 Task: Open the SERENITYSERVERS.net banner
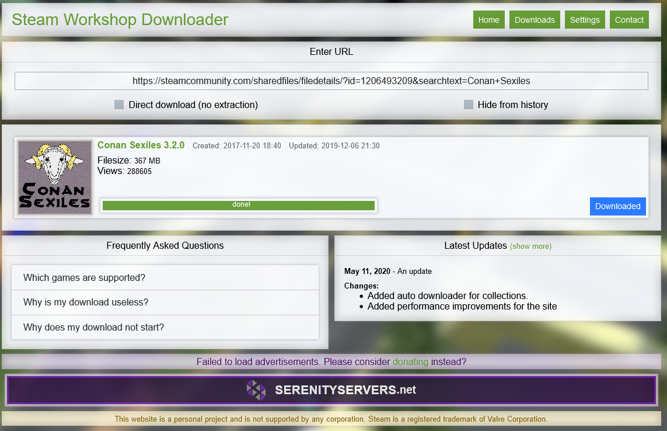pyautogui.click(x=331, y=390)
